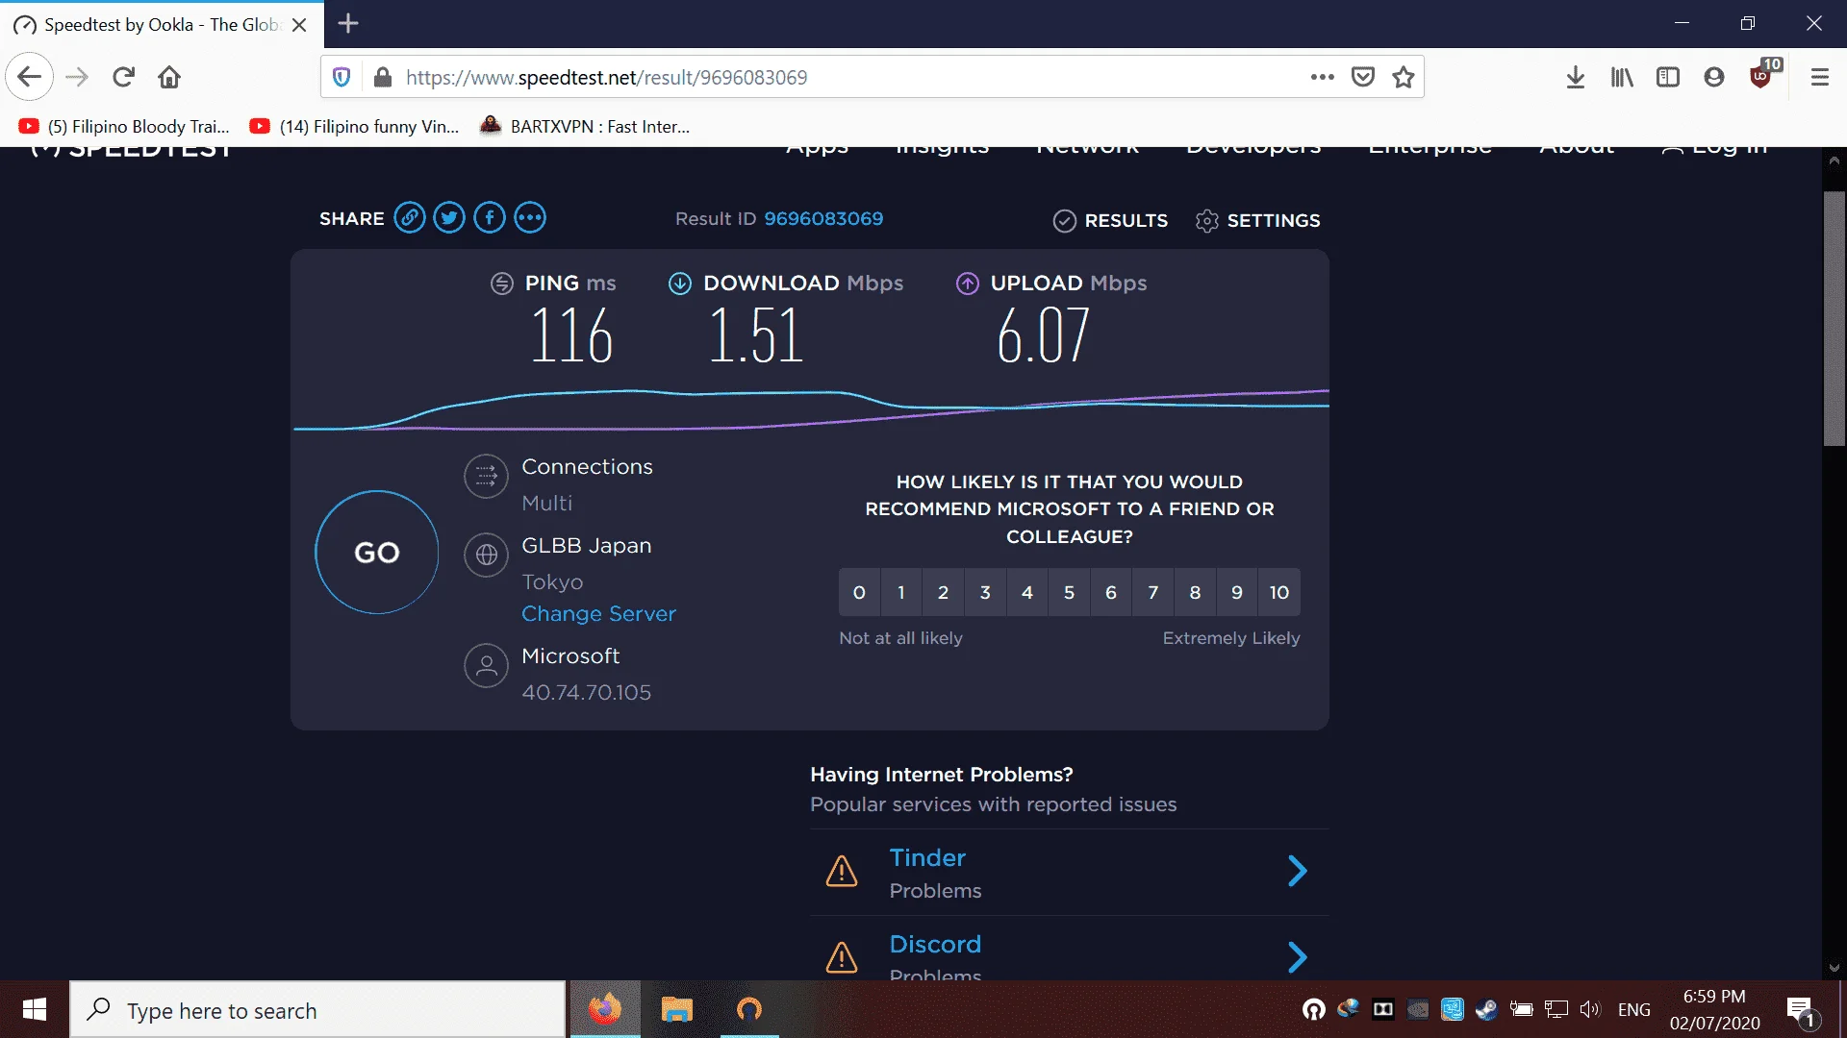Click the Connections mode icon
This screenshot has width=1847, height=1038.
tap(486, 476)
